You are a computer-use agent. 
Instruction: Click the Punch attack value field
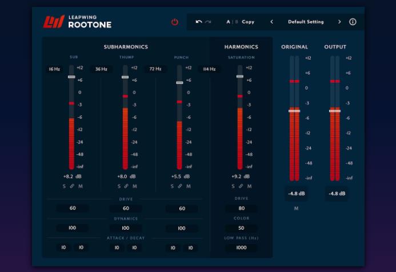pyautogui.click(x=173, y=248)
